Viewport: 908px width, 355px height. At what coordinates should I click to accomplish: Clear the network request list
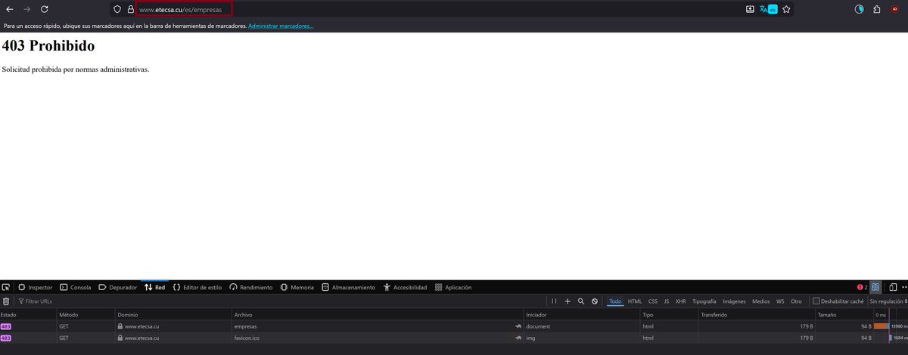pos(6,301)
